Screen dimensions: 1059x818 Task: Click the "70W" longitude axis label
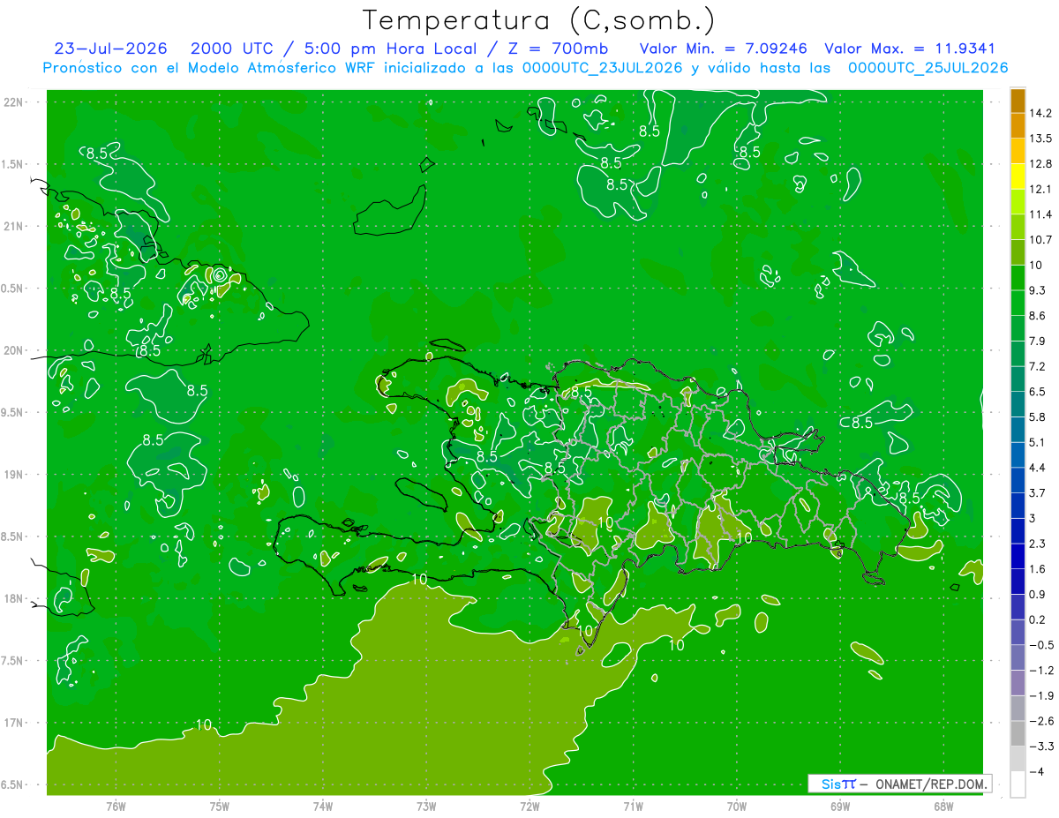pyautogui.click(x=737, y=806)
